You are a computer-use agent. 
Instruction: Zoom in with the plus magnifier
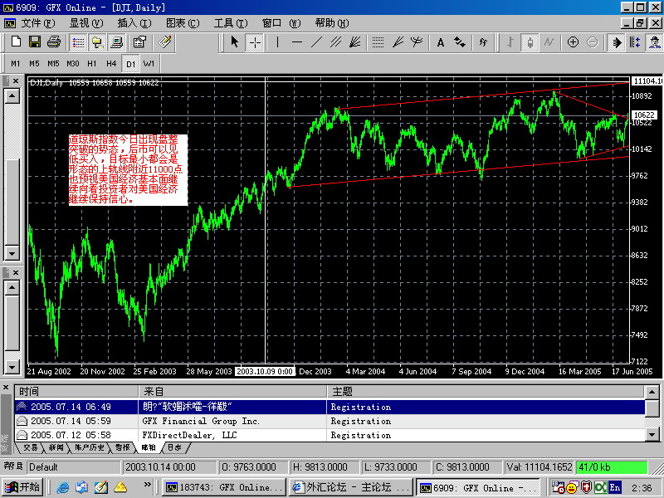[x=573, y=42]
